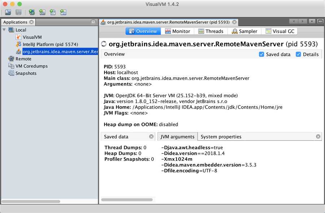Viewport: 325px width, 213px height.
Task: Collapse the Local tree node
Action: (4, 30)
